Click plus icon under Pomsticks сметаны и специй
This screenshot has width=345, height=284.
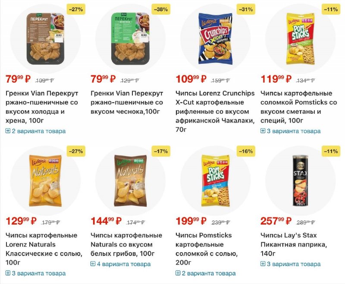[x=263, y=131]
